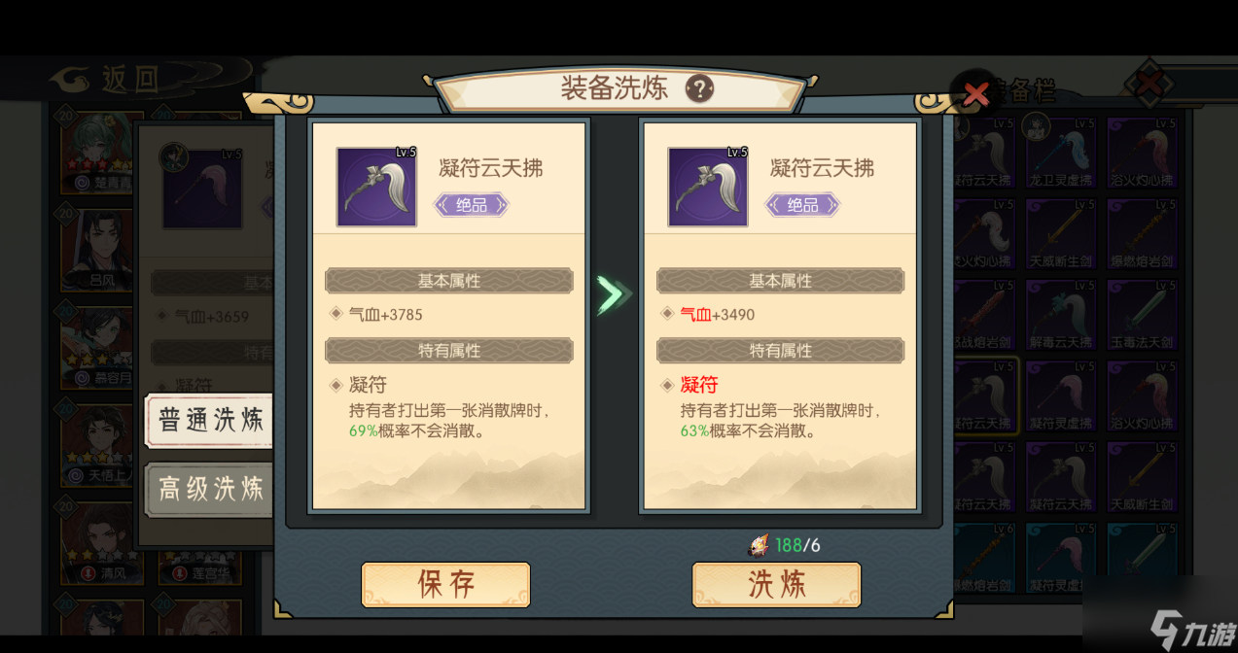Choose the 解毒云天拂 equipment item
The image size is (1238, 653).
(1061, 315)
